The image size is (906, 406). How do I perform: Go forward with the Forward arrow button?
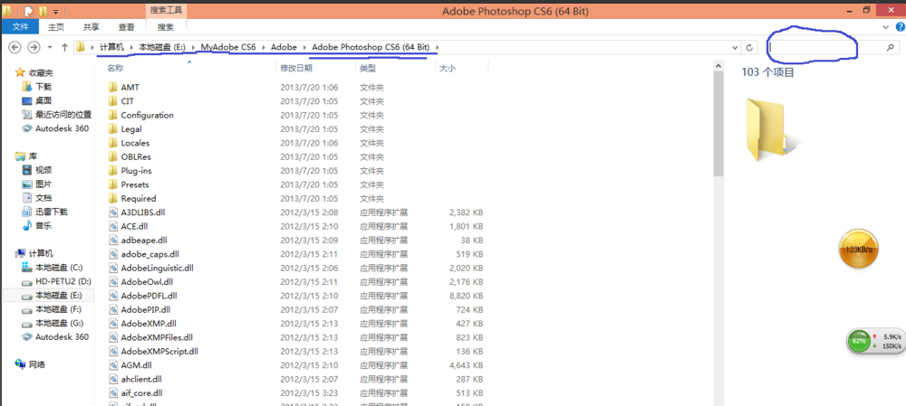tap(34, 47)
